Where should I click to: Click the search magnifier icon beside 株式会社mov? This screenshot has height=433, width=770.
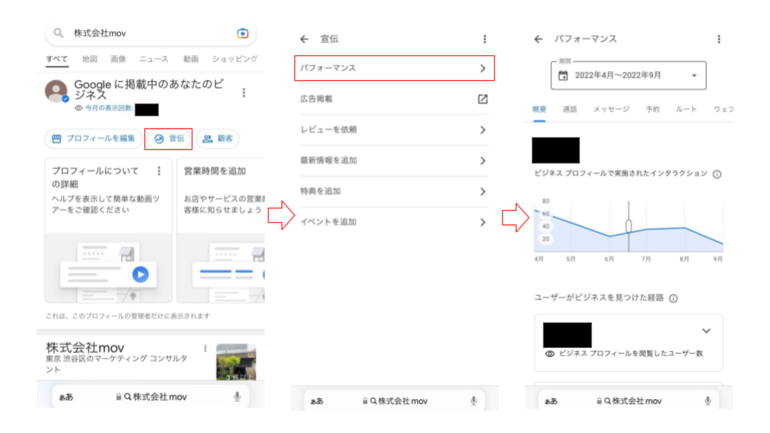click(x=58, y=33)
